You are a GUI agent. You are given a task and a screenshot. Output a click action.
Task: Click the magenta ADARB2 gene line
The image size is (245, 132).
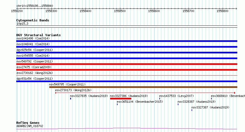tap(127, 129)
